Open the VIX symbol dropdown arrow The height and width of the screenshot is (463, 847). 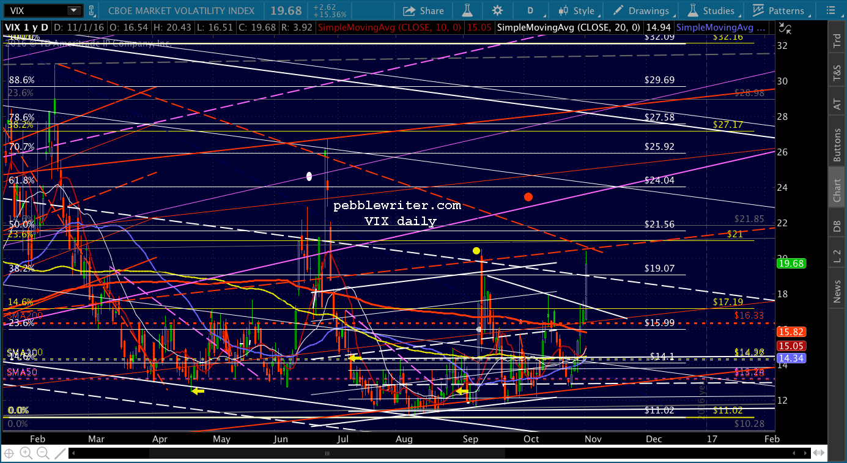(x=74, y=10)
